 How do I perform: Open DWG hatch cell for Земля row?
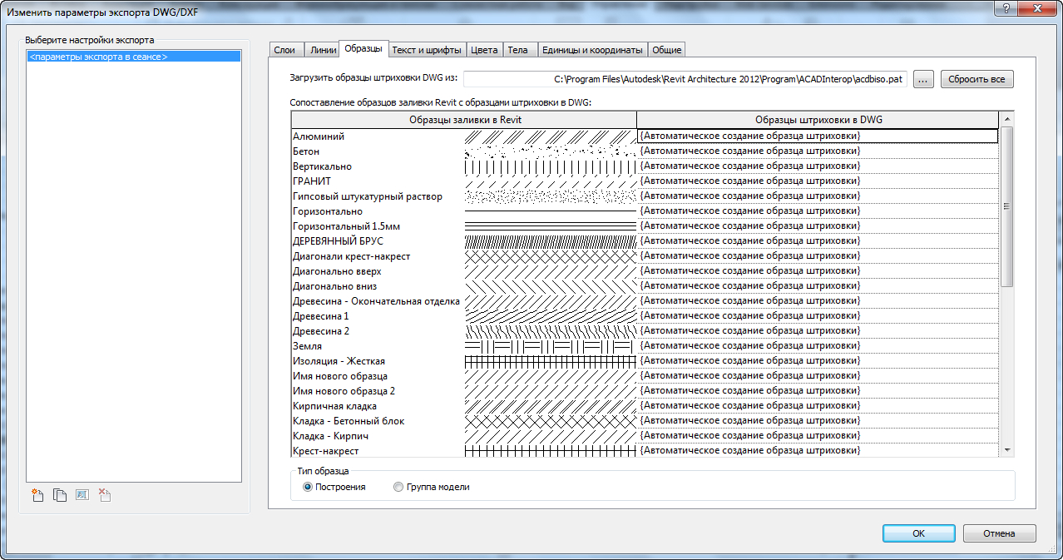pyautogui.click(x=818, y=345)
